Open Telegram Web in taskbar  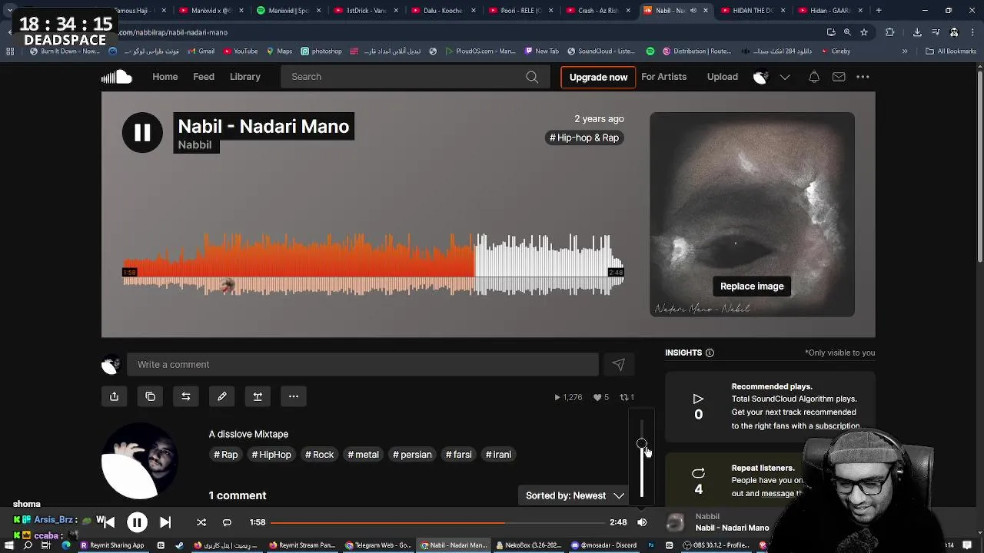click(x=377, y=545)
